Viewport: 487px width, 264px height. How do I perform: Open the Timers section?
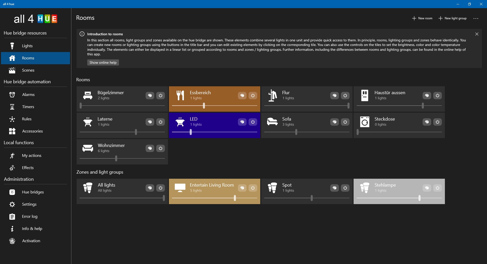[28, 107]
